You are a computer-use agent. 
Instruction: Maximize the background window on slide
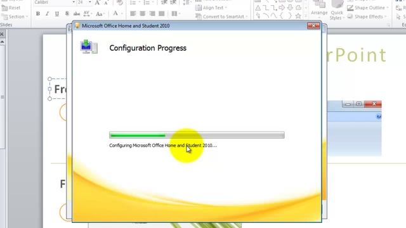358,104
